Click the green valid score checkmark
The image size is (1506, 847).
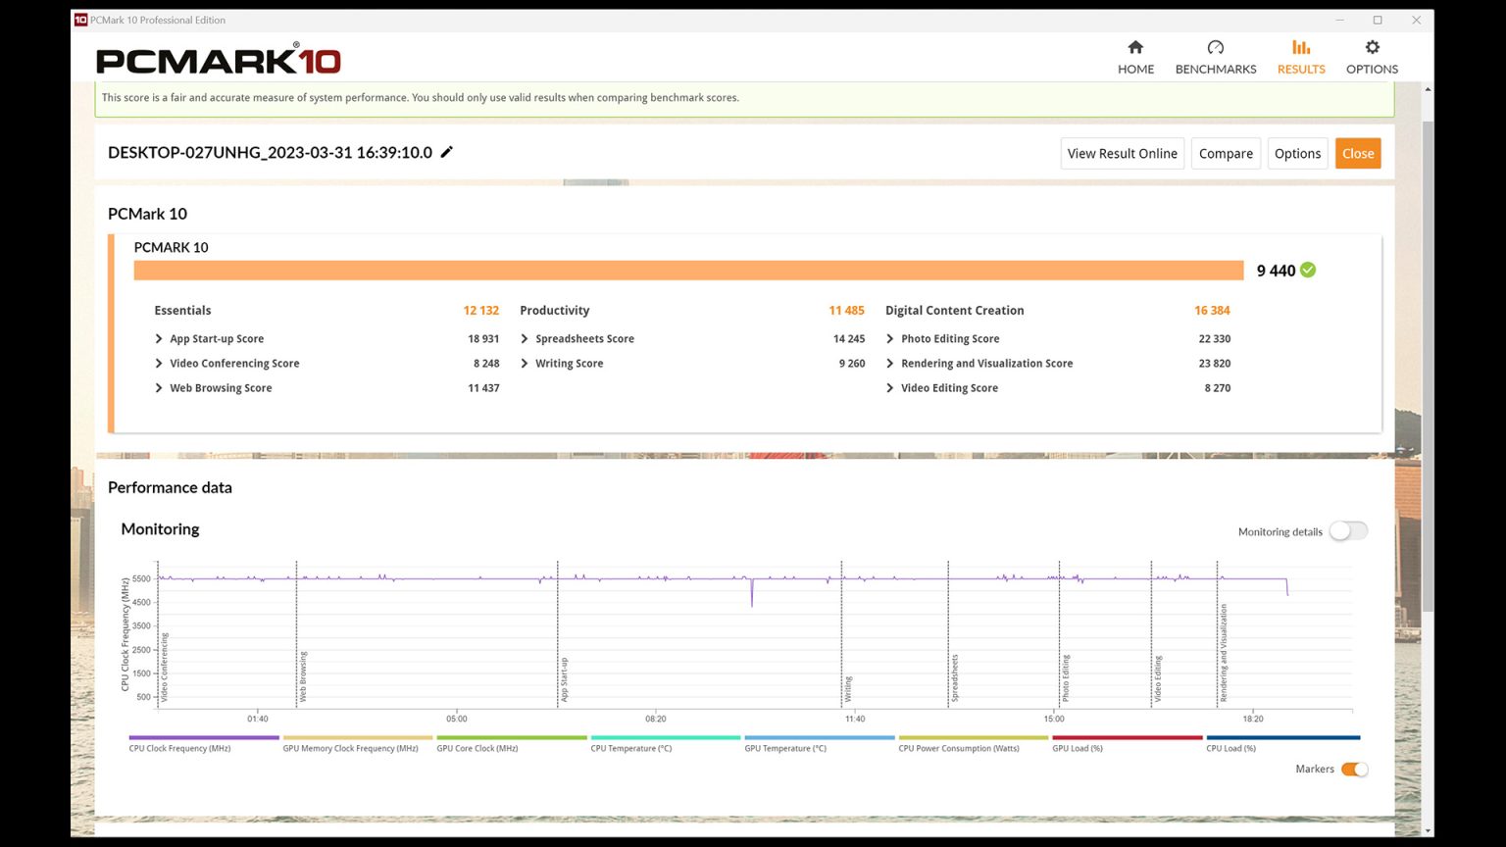(x=1308, y=270)
